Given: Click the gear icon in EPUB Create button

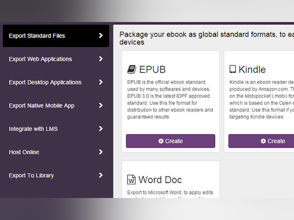Looking at the screenshot, I should (x=161, y=141).
